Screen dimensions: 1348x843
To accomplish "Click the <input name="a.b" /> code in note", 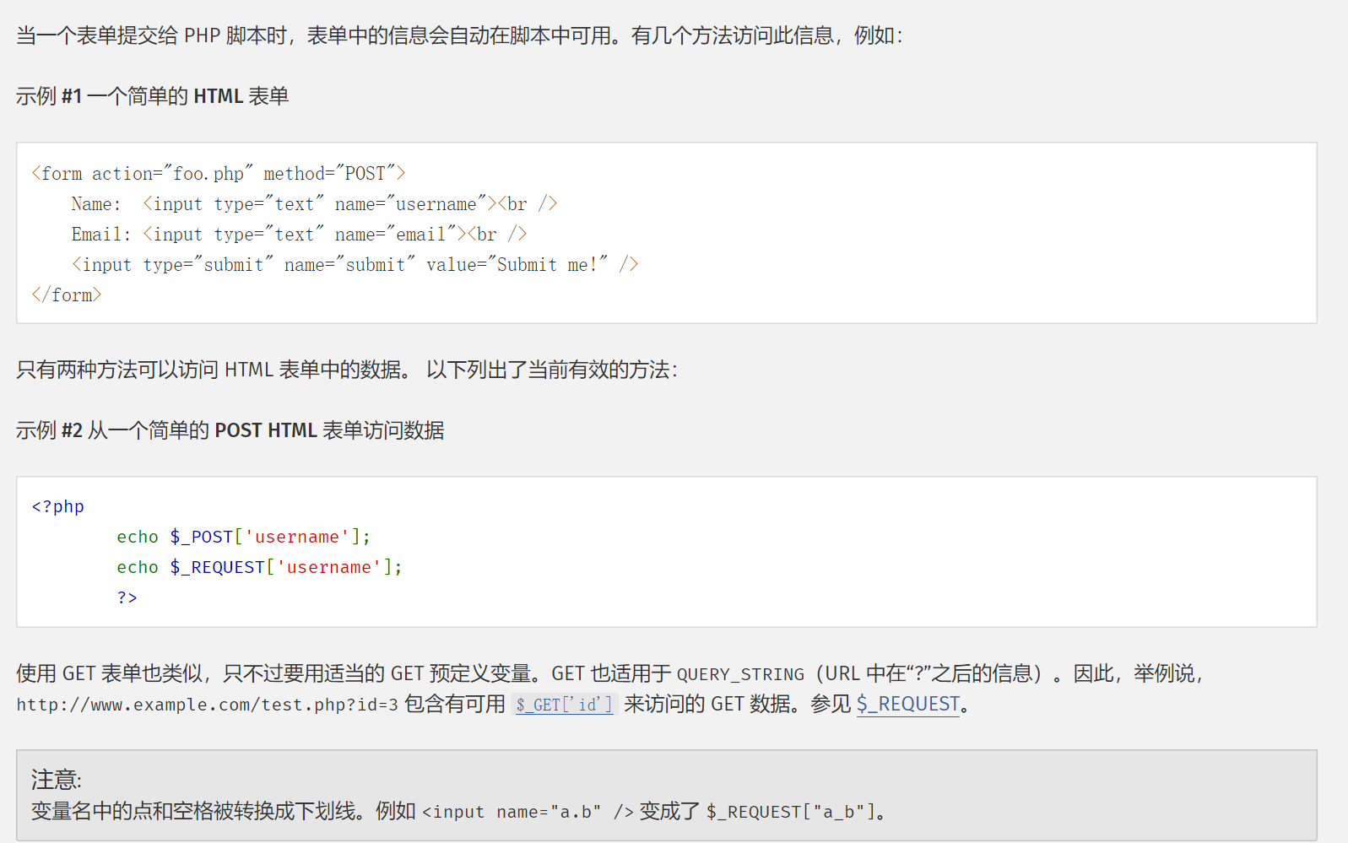I will click(x=528, y=812).
